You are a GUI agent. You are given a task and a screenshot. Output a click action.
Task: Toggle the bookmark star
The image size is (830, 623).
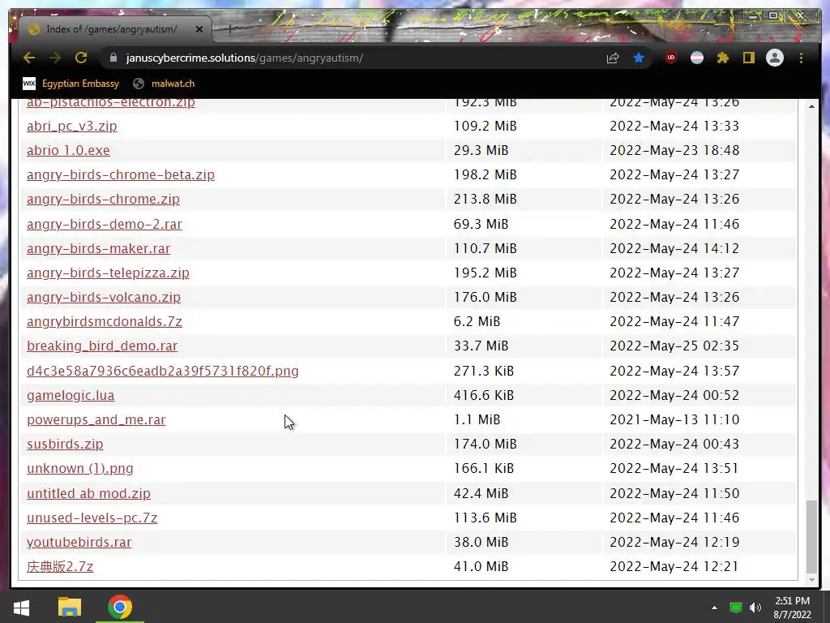[639, 58]
